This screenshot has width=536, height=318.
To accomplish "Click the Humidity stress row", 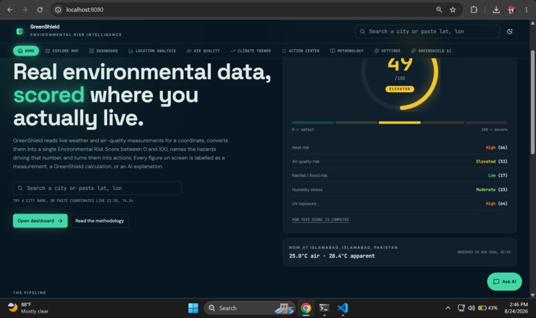I will tap(400, 189).
